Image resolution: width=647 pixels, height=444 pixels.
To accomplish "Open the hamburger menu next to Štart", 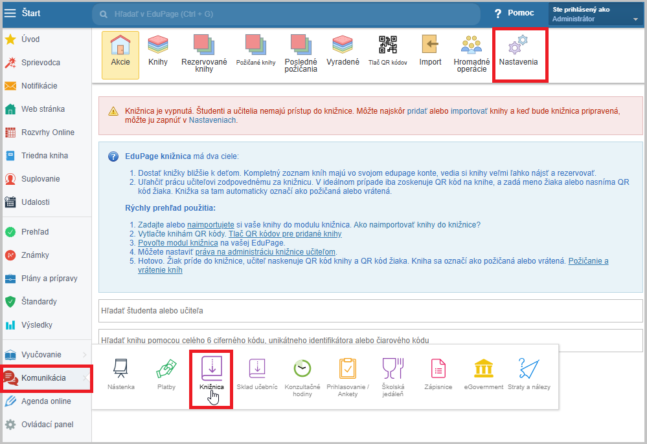I will tap(10, 13).
